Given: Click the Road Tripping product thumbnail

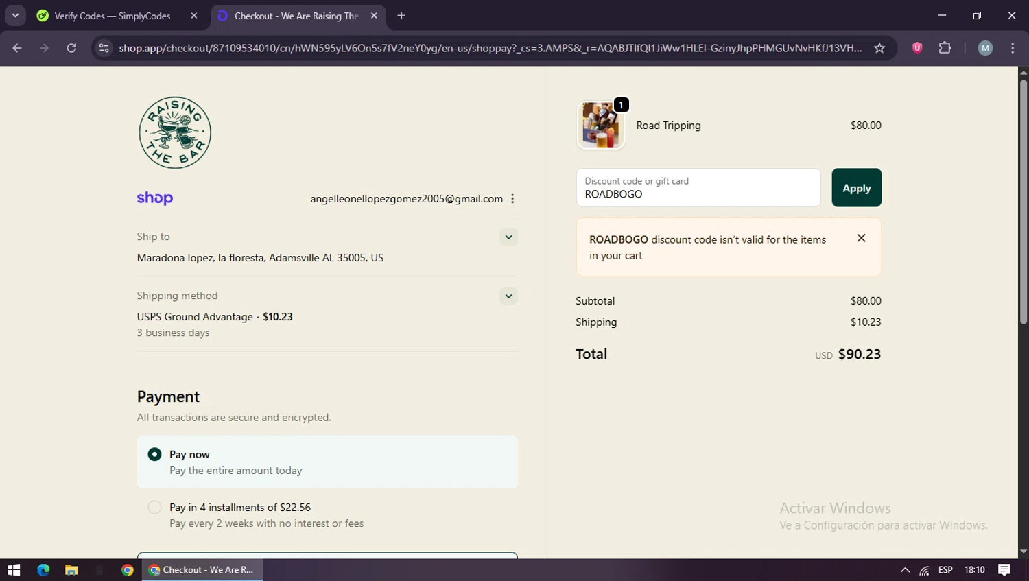Looking at the screenshot, I should point(601,125).
